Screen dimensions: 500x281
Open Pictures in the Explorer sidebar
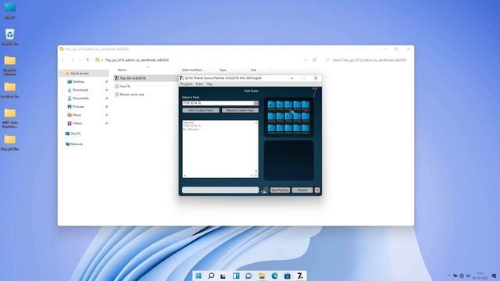pos(78,107)
